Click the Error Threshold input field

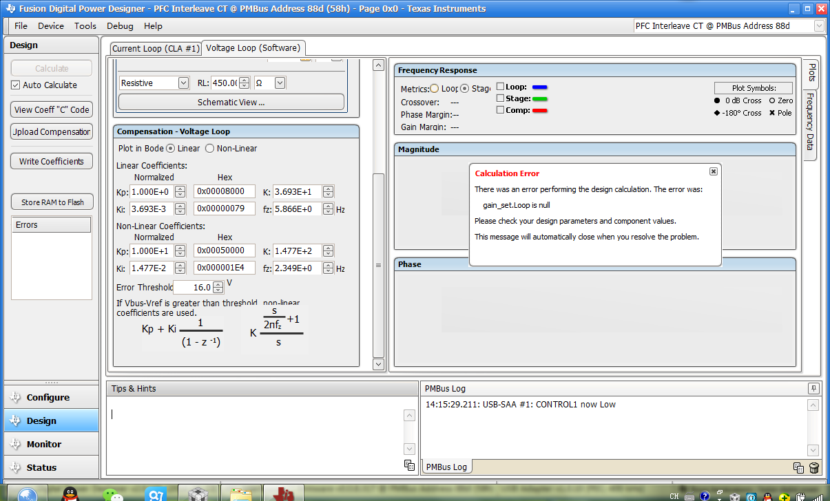click(x=193, y=287)
